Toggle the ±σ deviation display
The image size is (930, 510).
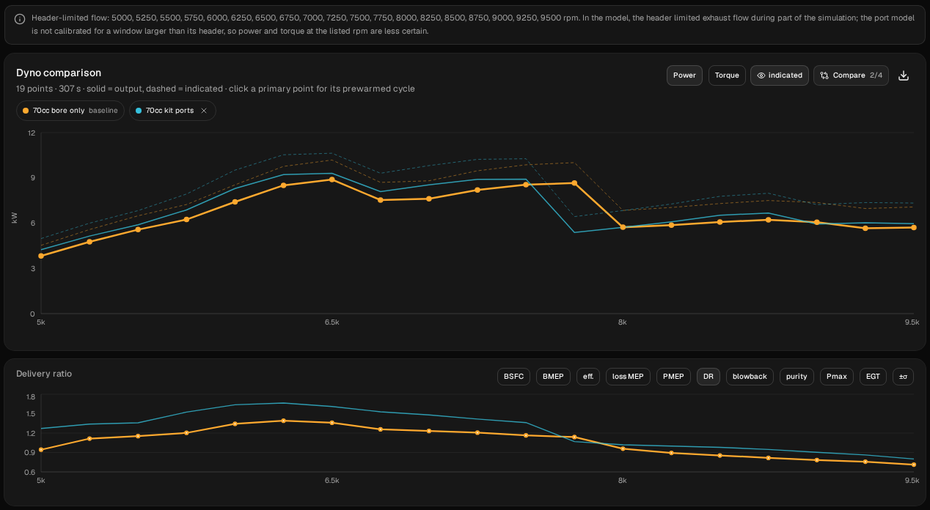(x=903, y=377)
